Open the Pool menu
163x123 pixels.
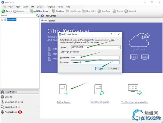coord(18,7)
